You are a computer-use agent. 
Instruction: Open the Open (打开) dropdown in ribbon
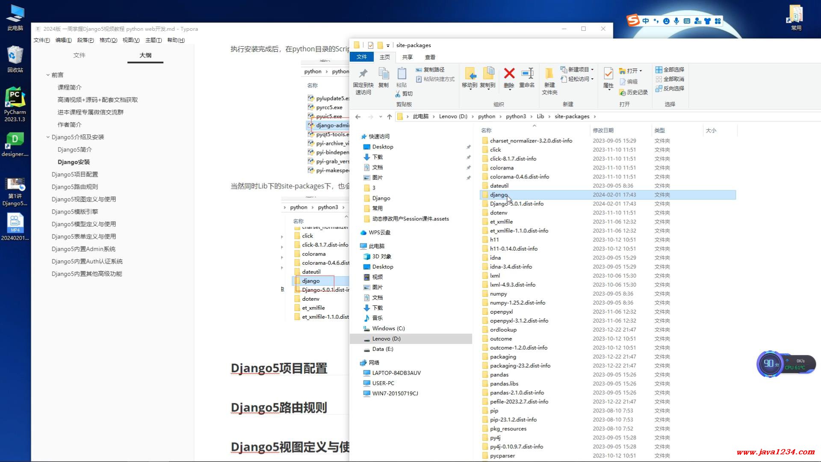tap(631, 71)
